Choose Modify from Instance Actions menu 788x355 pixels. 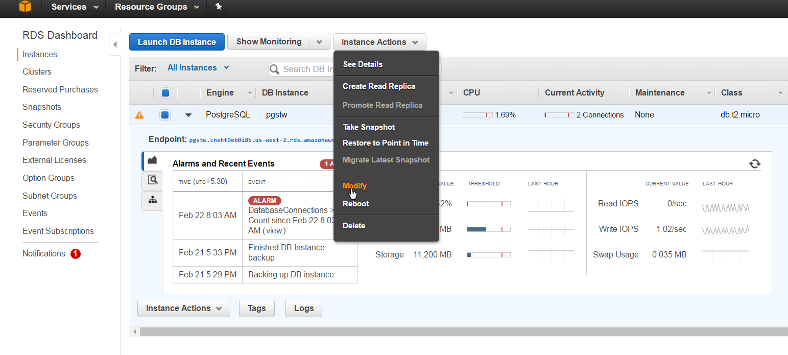click(x=355, y=186)
